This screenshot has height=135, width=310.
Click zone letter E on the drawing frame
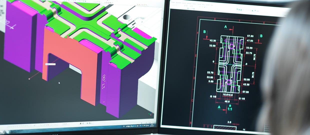tap(196, 55)
